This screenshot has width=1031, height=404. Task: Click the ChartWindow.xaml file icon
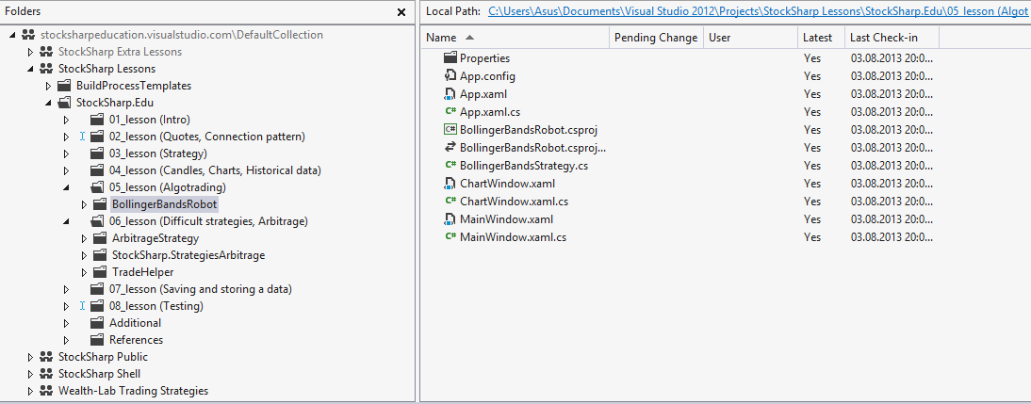450,183
